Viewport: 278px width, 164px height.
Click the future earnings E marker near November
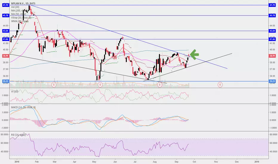coord(220,85)
